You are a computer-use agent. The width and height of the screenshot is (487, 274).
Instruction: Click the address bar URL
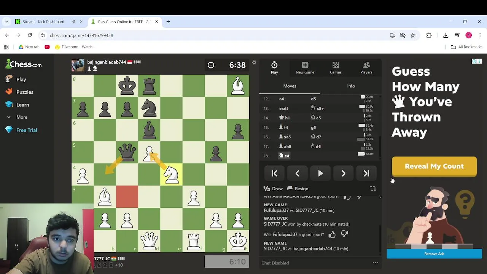81,35
